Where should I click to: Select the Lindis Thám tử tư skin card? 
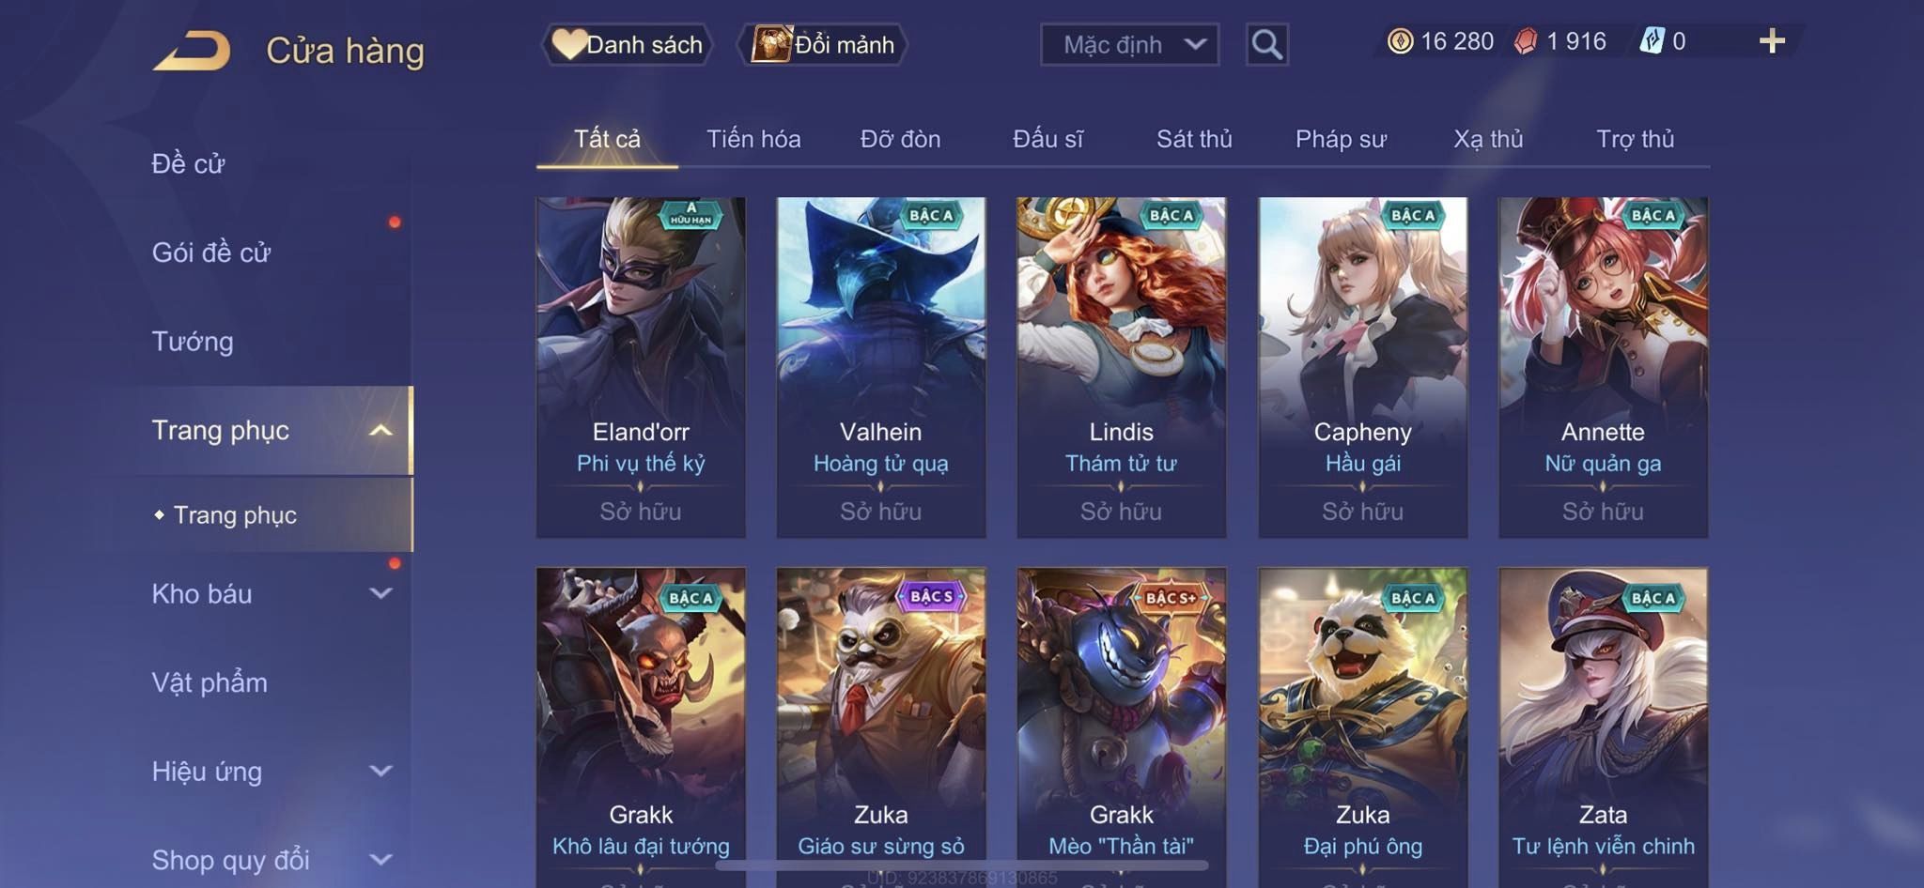(x=1121, y=367)
